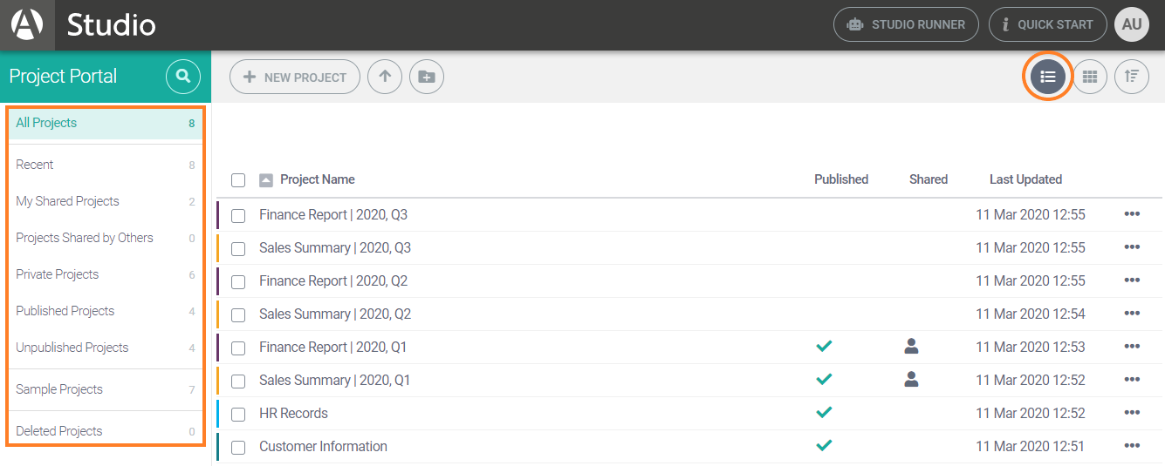Click the New Project button
The width and height of the screenshot is (1165, 466).
(295, 77)
